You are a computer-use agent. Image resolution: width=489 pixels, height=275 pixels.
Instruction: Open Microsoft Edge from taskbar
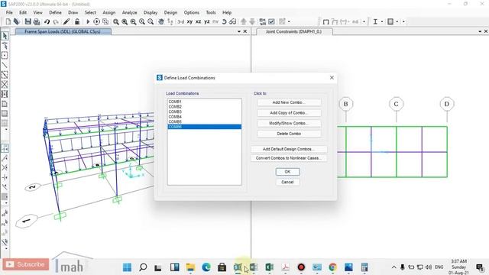coord(206,267)
